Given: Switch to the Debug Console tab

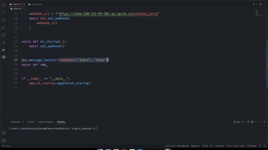Looking at the screenshot, I should point(46,122).
